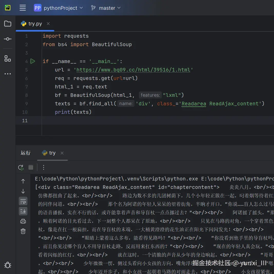
Task: Click the name: inlay hint
Action: click(x=126, y=104)
